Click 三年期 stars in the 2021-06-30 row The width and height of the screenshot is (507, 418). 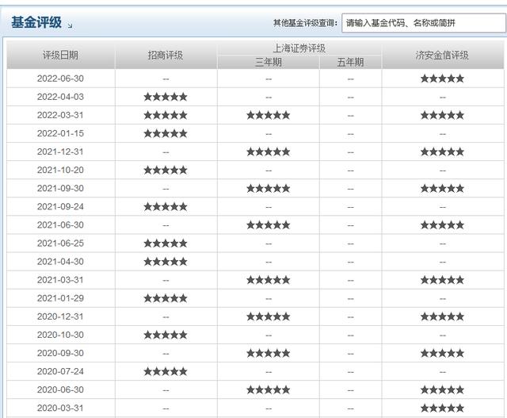[x=269, y=224]
